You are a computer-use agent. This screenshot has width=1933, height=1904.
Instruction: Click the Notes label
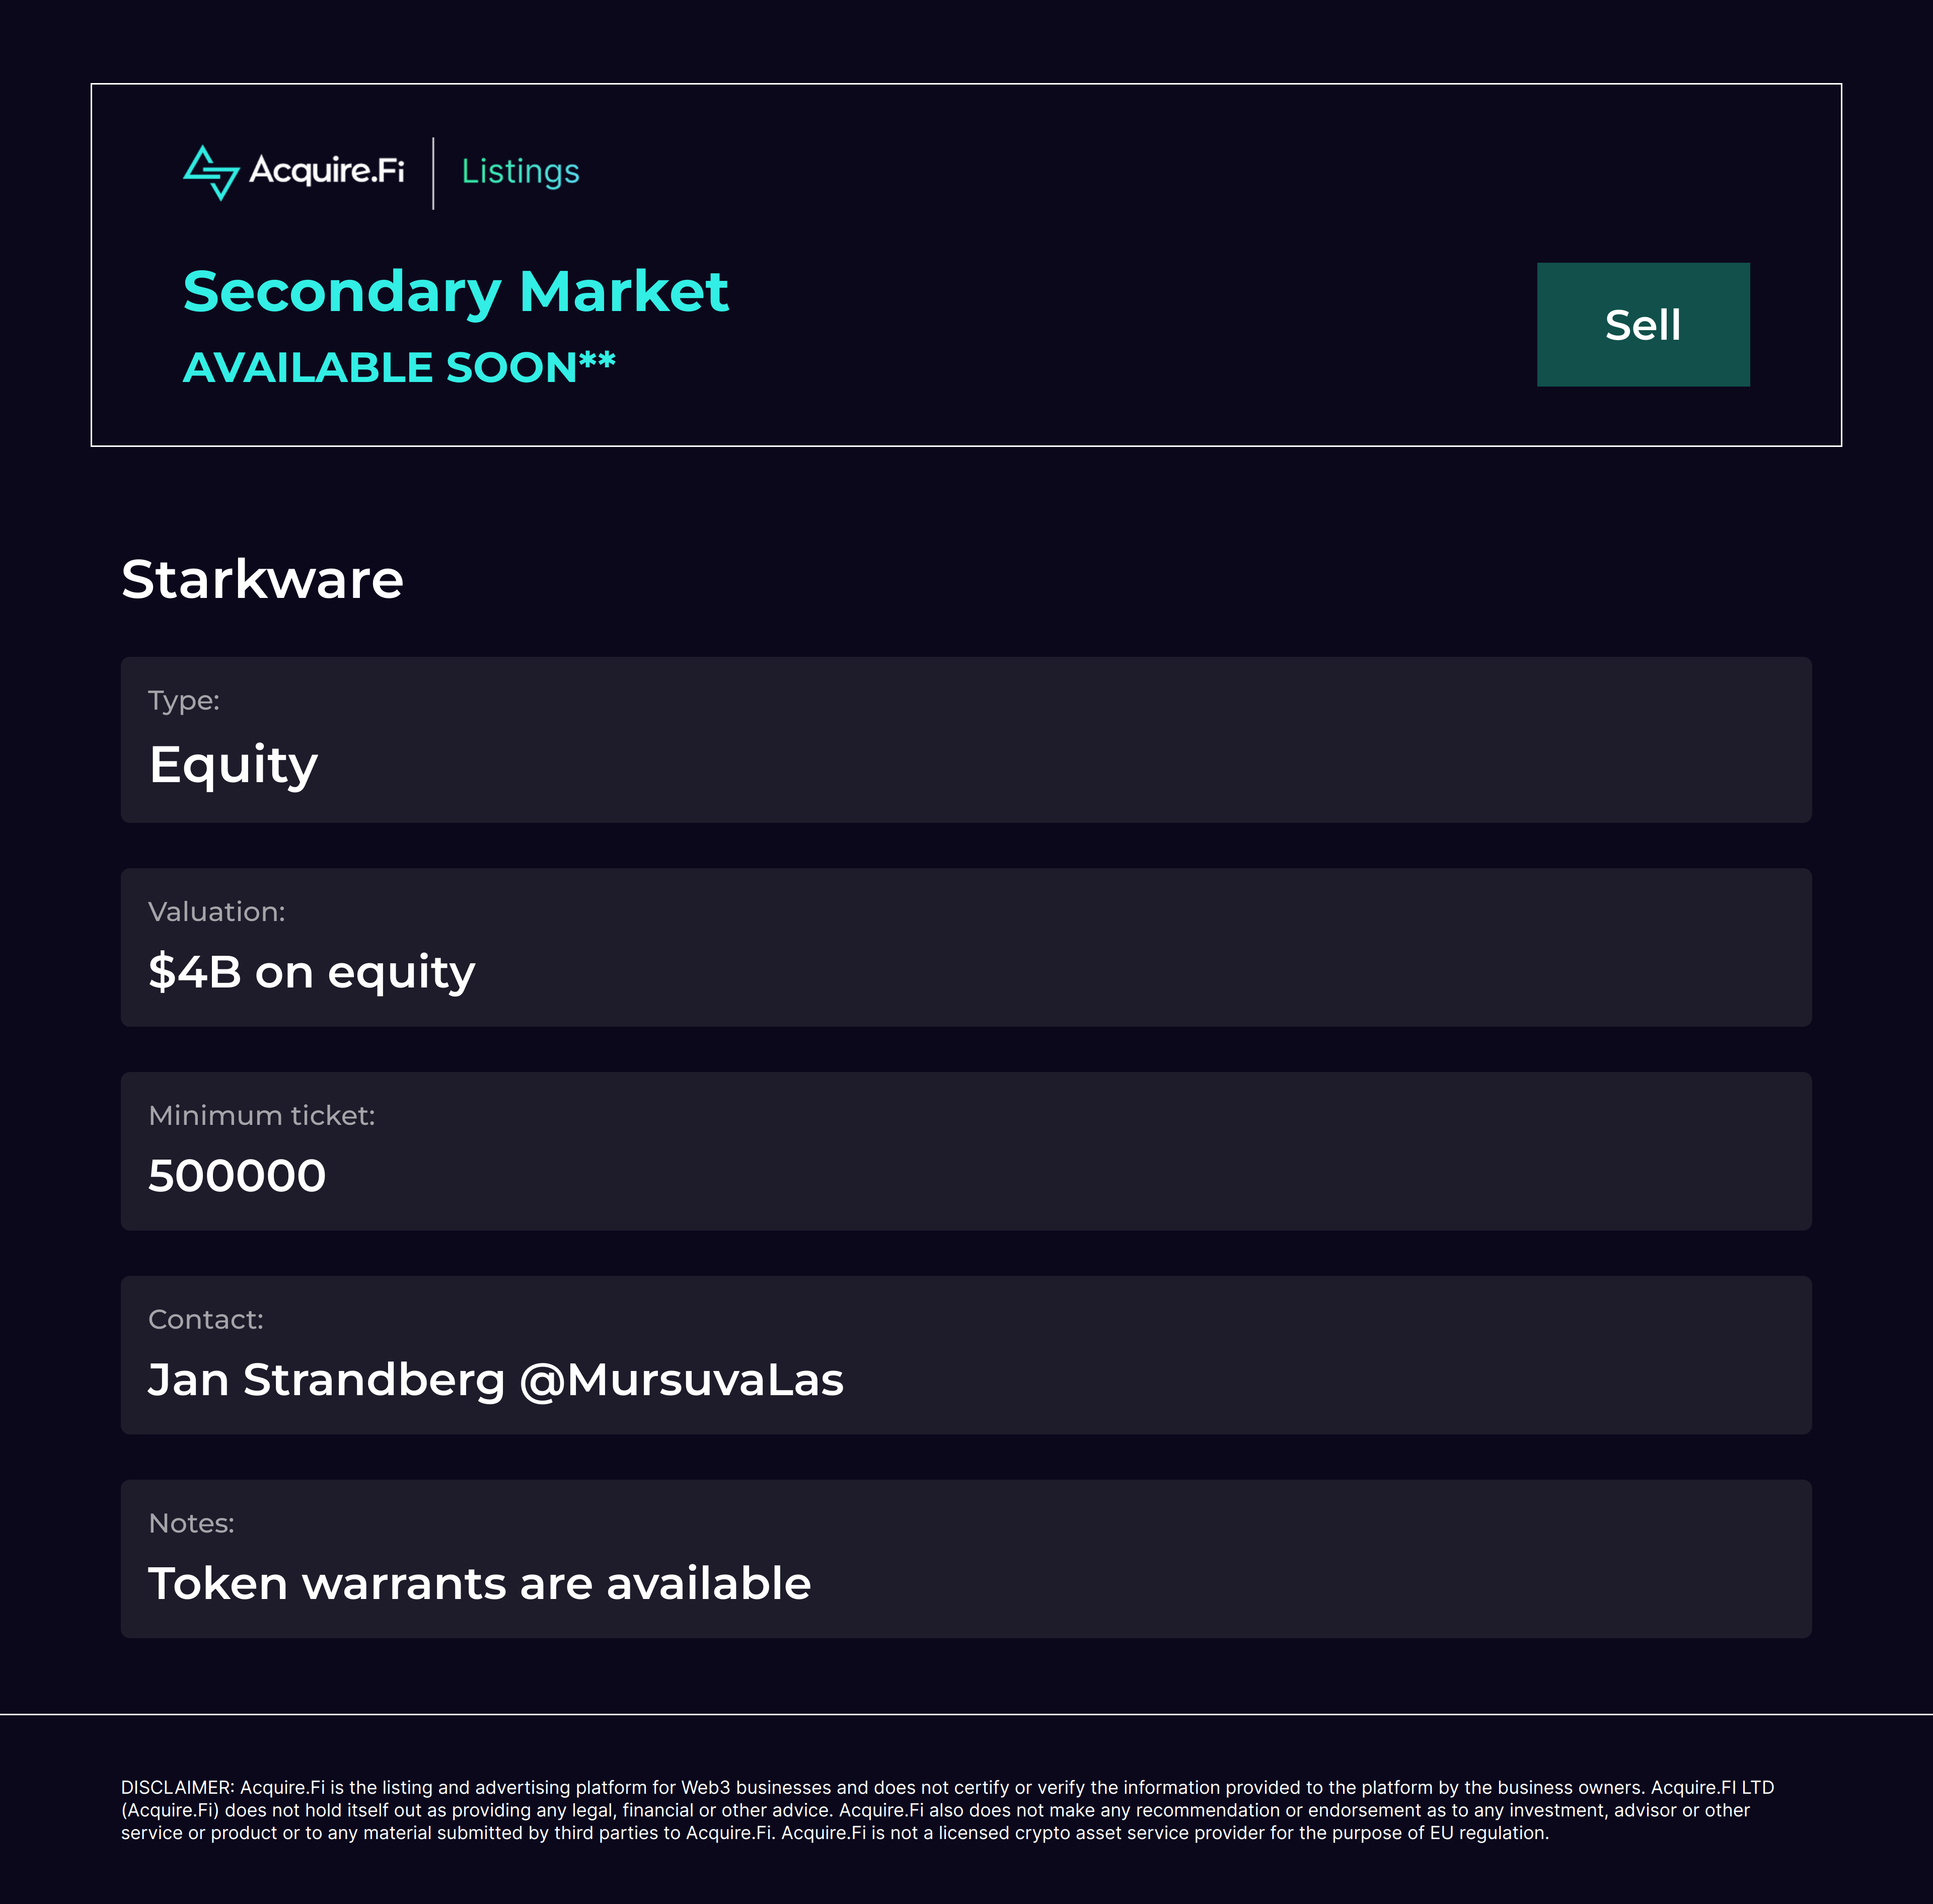tap(191, 1524)
